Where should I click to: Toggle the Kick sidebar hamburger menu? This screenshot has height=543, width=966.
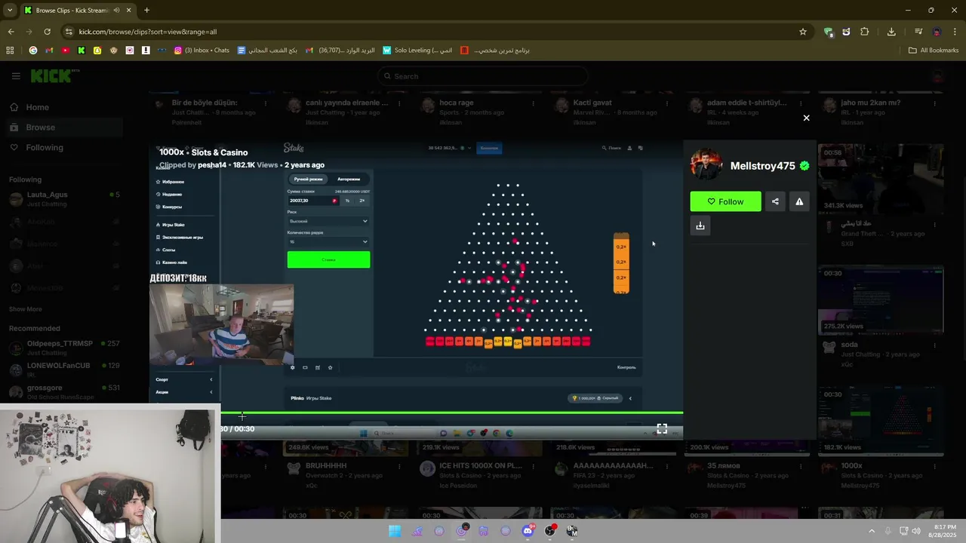[x=16, y=76]
